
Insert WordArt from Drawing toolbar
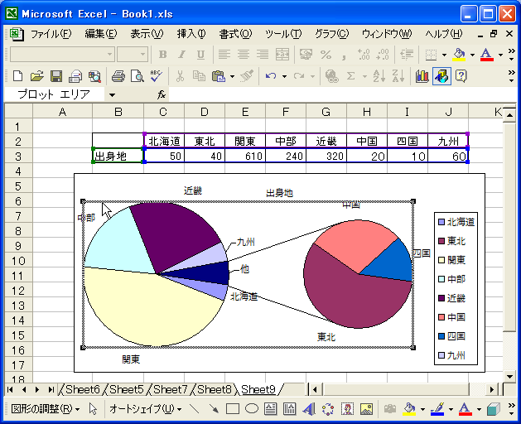click(309, 409)
